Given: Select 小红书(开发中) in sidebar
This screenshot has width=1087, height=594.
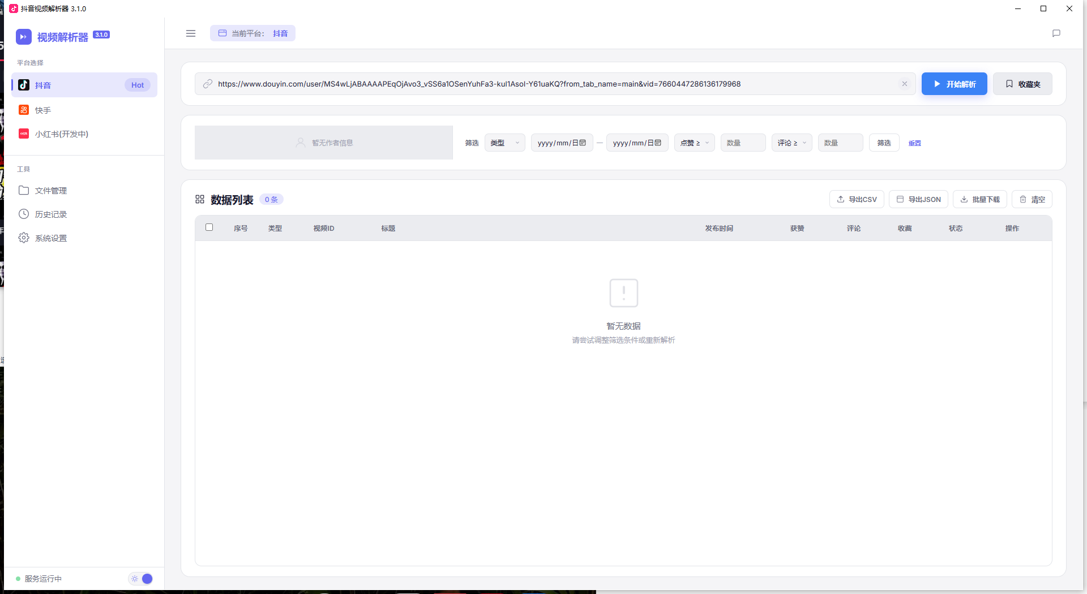Looking at the screenshot, I should pyautogui.click(x=84, y=134).
